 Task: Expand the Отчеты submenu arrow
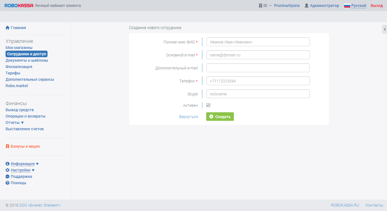click(22, 123)
